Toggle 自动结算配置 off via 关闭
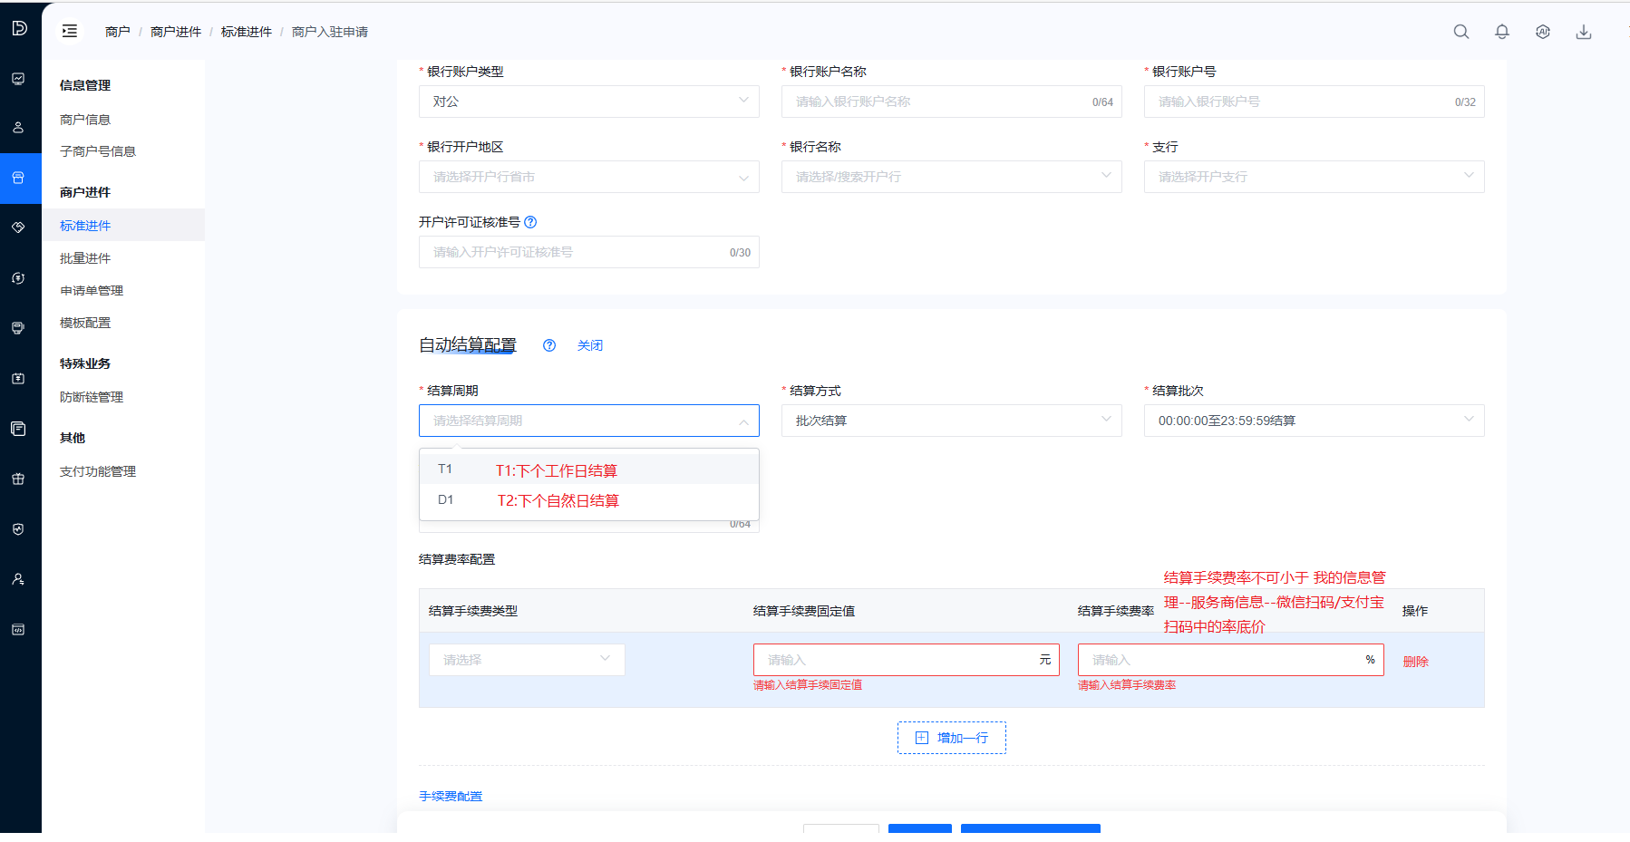 [589, 345]
